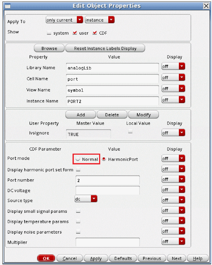Open the Source type dc dropdown
Viewport: 212px width, 265px height.
[x=86, y=199]
